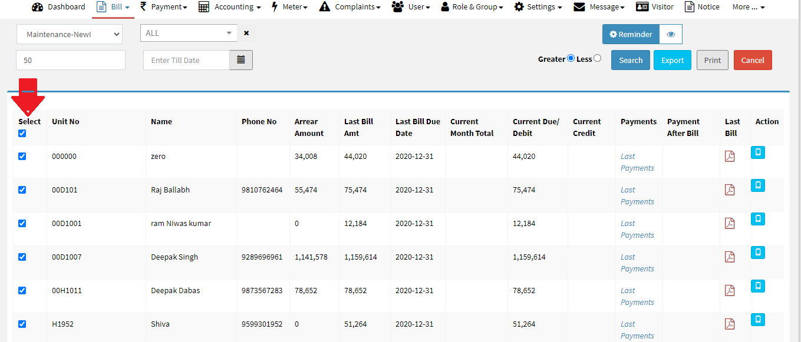Expand the More menu in navbar
Viewport: 801px width, 342px height.
[748, 7]
